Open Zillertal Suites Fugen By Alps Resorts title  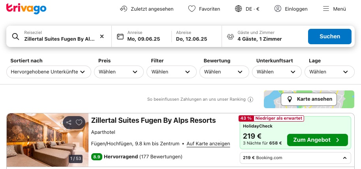[153, 120]
